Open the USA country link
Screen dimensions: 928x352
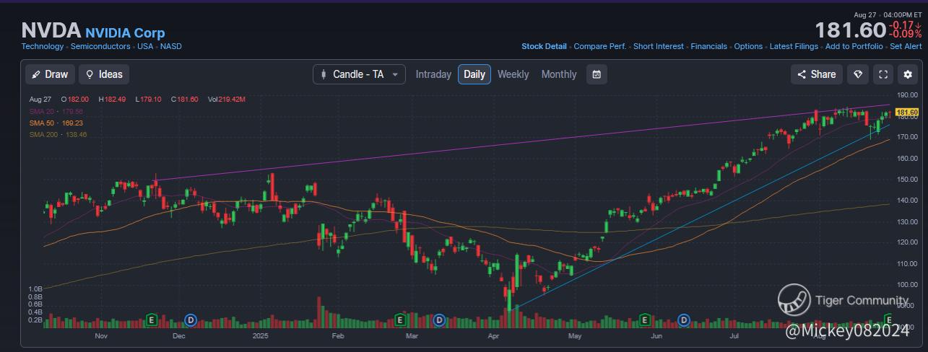tap(145, 46)
